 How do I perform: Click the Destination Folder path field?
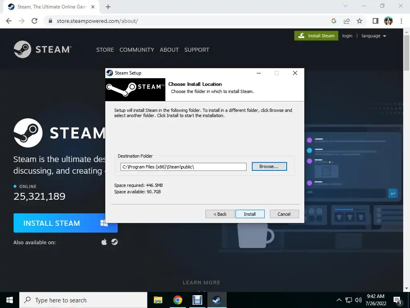[x=183, y=166]
